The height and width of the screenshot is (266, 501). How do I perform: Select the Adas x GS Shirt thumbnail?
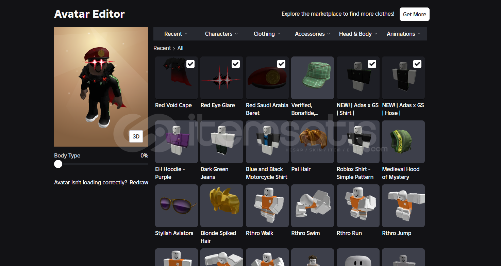coord(358,78)
